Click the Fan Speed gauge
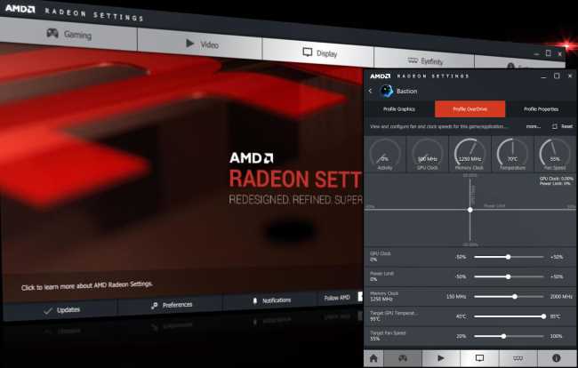 click(555, 154)
